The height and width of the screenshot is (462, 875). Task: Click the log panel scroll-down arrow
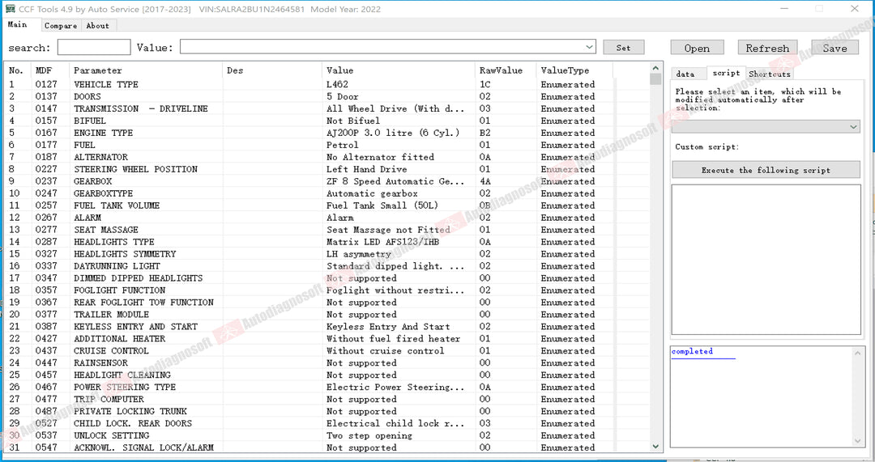pos(858,441)
